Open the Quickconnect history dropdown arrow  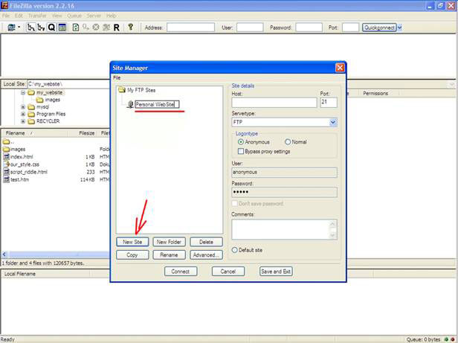399,28
